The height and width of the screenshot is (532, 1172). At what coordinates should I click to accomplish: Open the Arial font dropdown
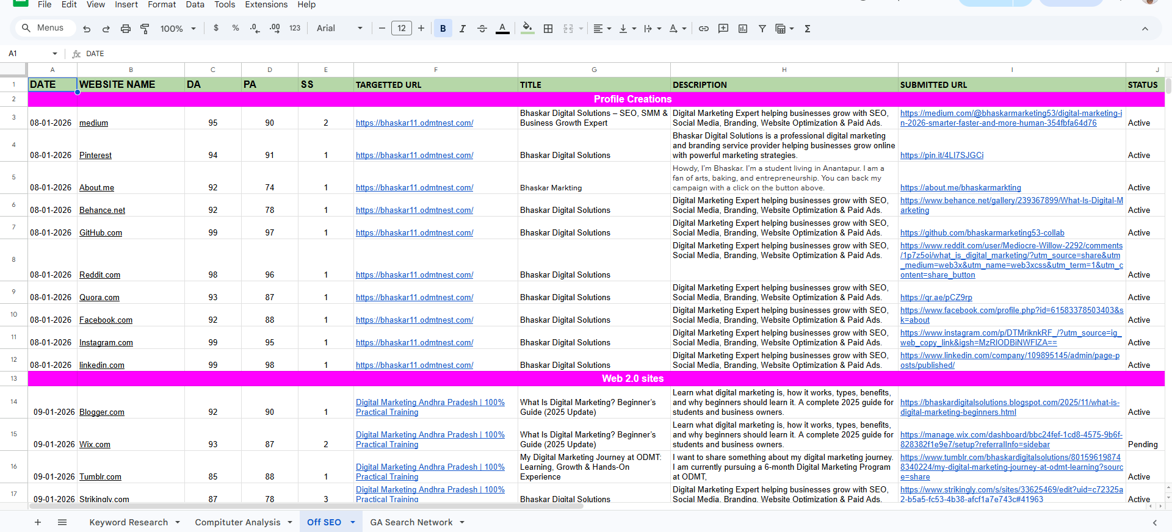click(339, 28)
